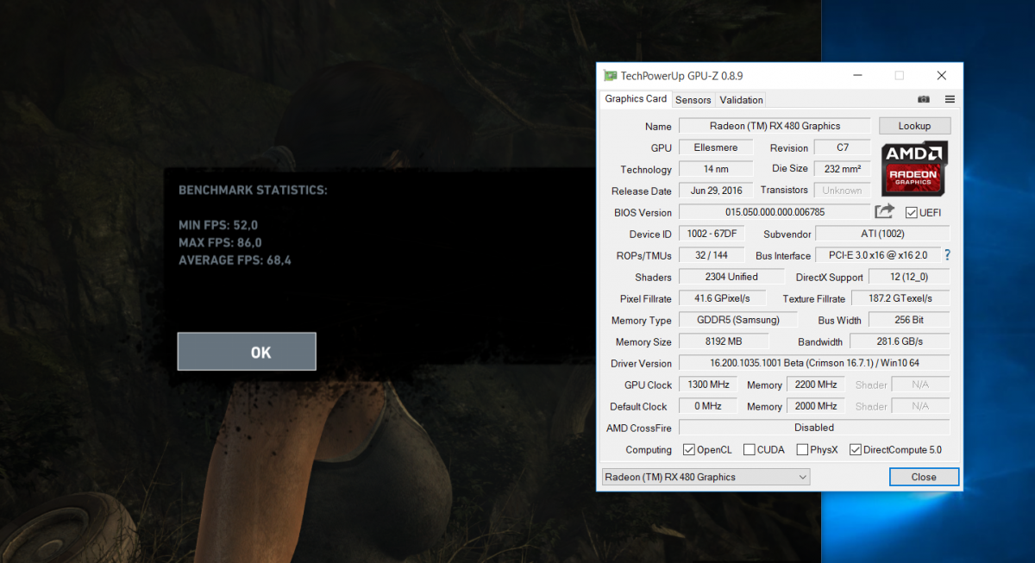Click the Device ID value 1002 - 67DF
Image resolution: width=1035 pixels, height=563 pixels.
pos(712,234)
